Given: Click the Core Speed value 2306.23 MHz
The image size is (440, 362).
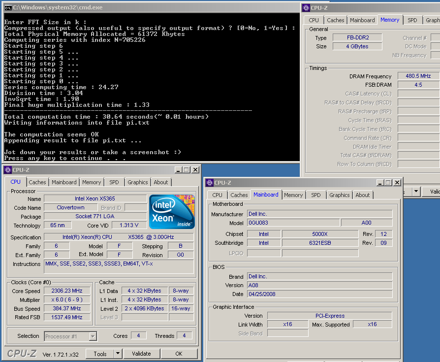Looking at the screenshot, I should 67,291.
